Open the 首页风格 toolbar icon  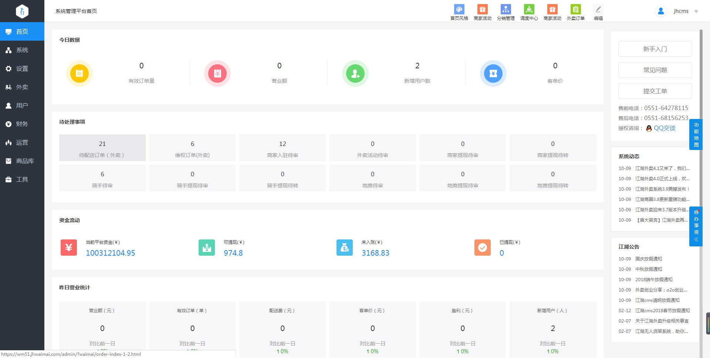click(459, 12)
